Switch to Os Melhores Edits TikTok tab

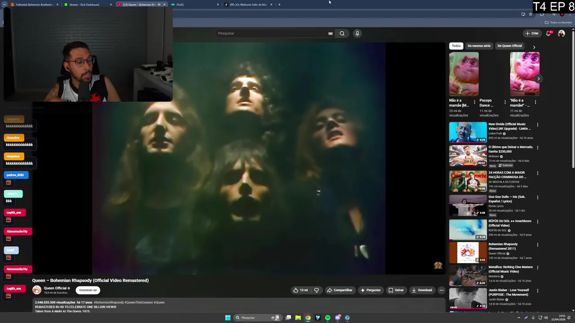coord(248,4)
